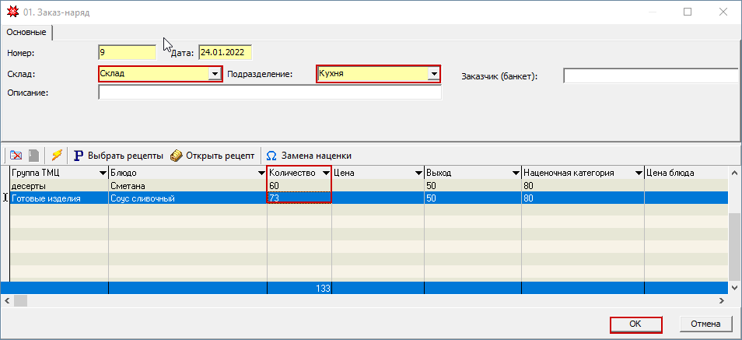The height and width of the screenshot is (340, 742).
Task: Open 'Наценочная категория' column filter arrow
Action: coord(638,173)
